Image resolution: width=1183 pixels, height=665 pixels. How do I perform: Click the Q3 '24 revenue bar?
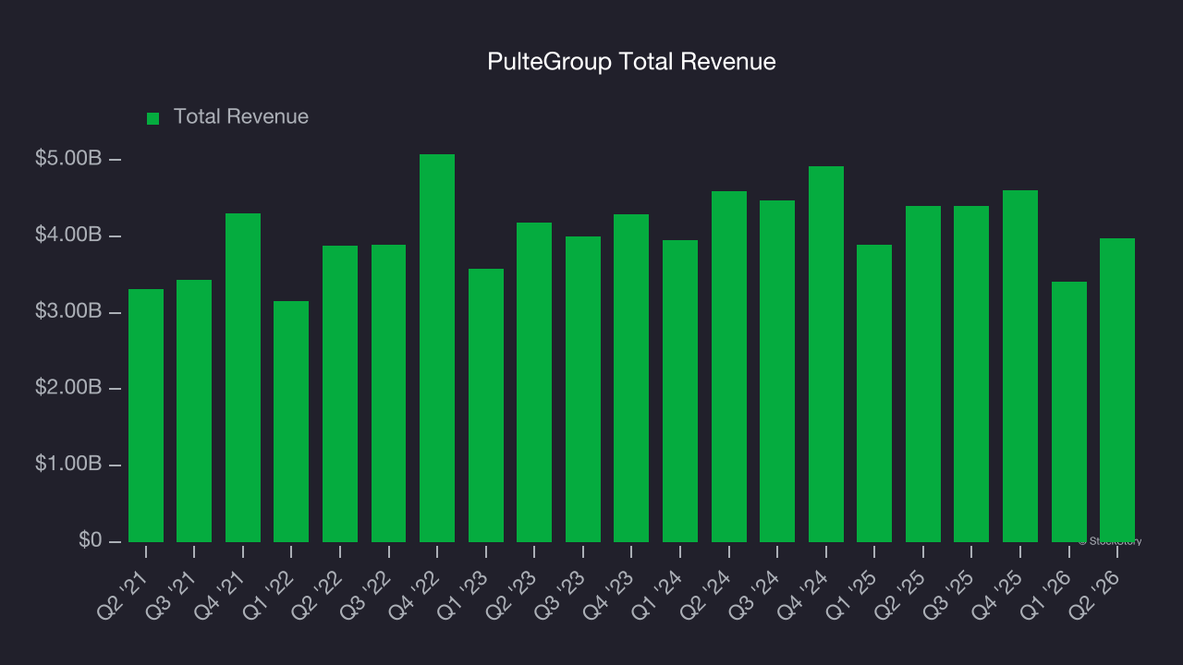click(777, 371)
